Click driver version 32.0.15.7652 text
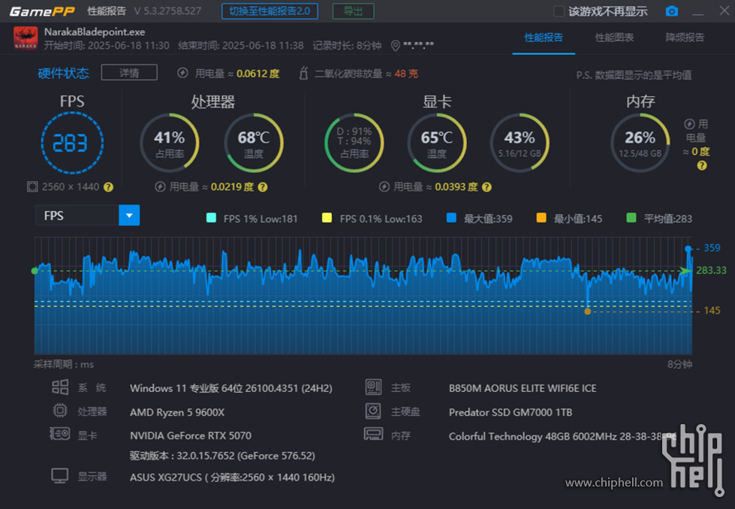The width and height of the screenshot is (735, 509). 222,456
